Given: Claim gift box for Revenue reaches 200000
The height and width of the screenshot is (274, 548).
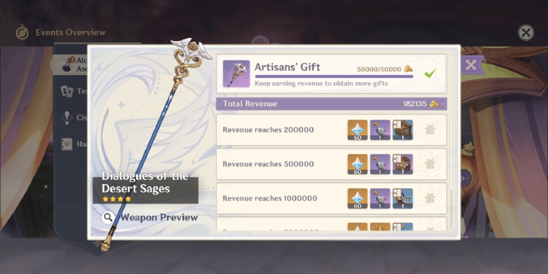Looking at the screenshot, I should (x=430, y=130).
